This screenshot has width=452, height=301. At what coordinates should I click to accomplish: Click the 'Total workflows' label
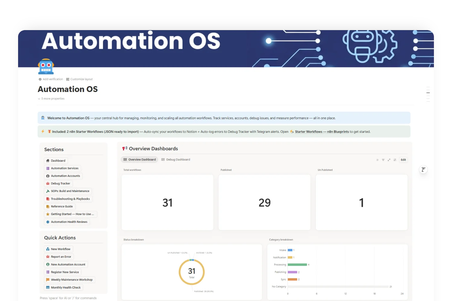tap(132, 170)
